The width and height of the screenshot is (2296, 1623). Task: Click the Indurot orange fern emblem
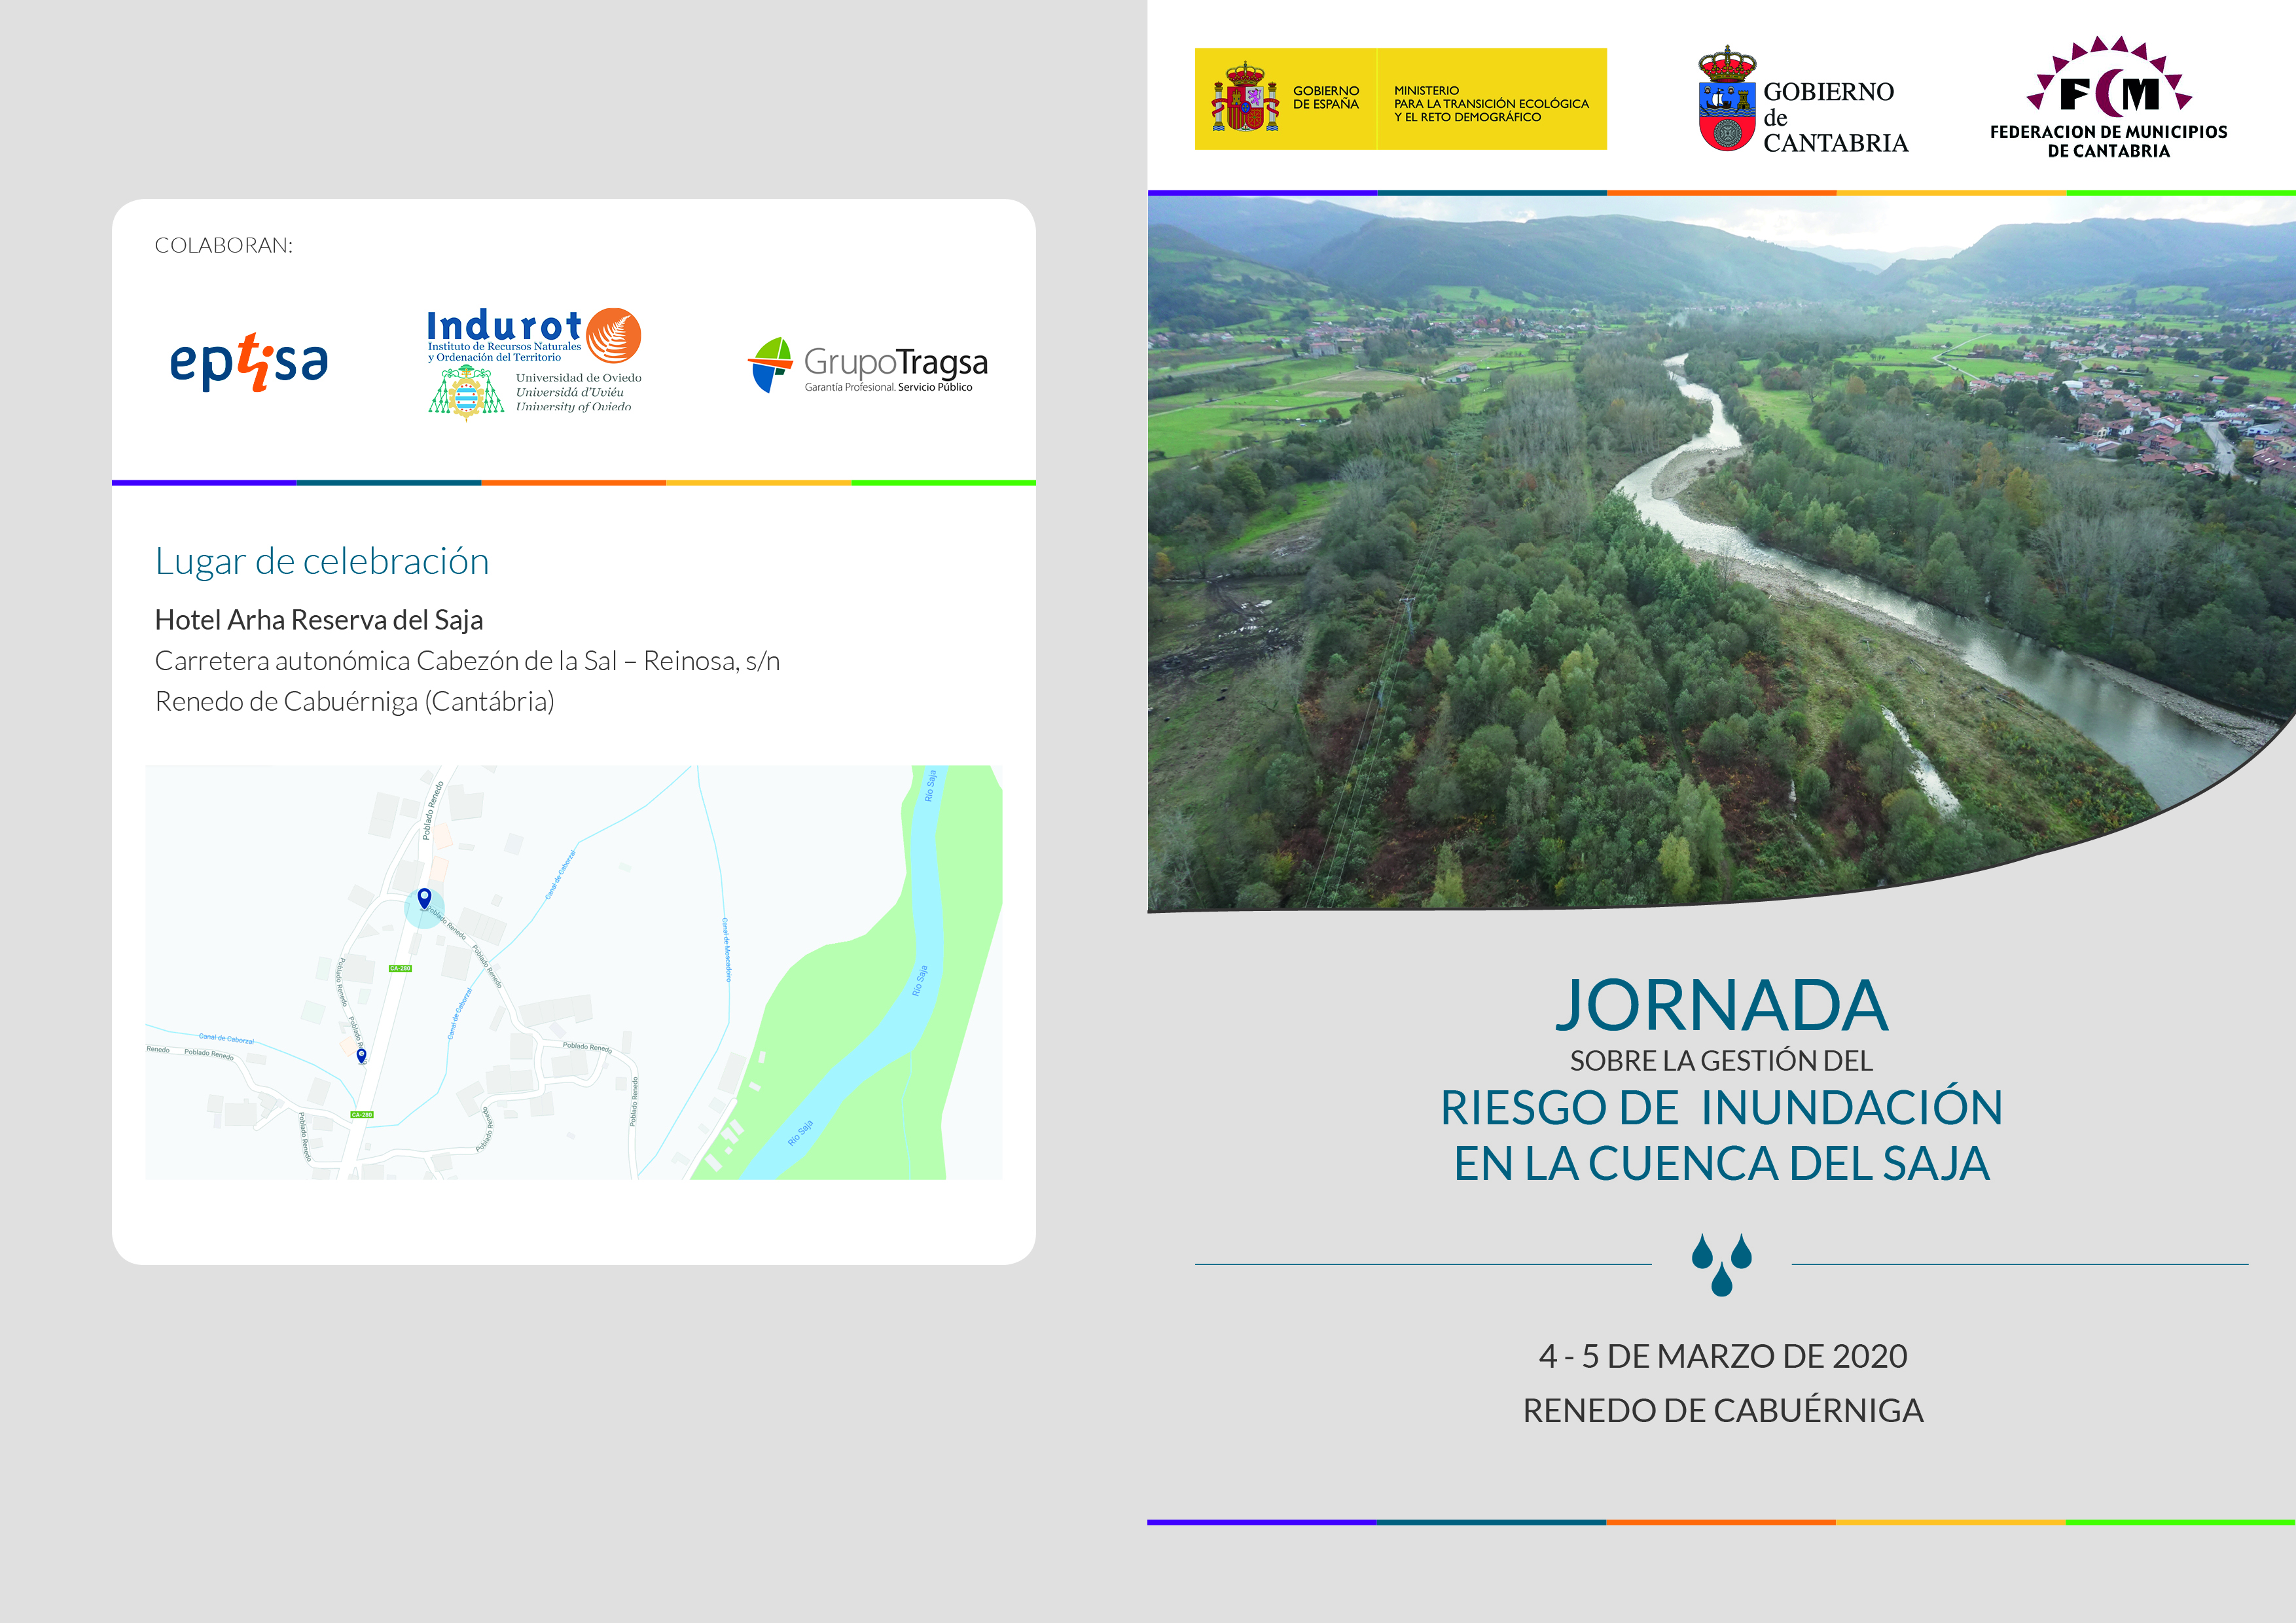(x=613, y=335)
